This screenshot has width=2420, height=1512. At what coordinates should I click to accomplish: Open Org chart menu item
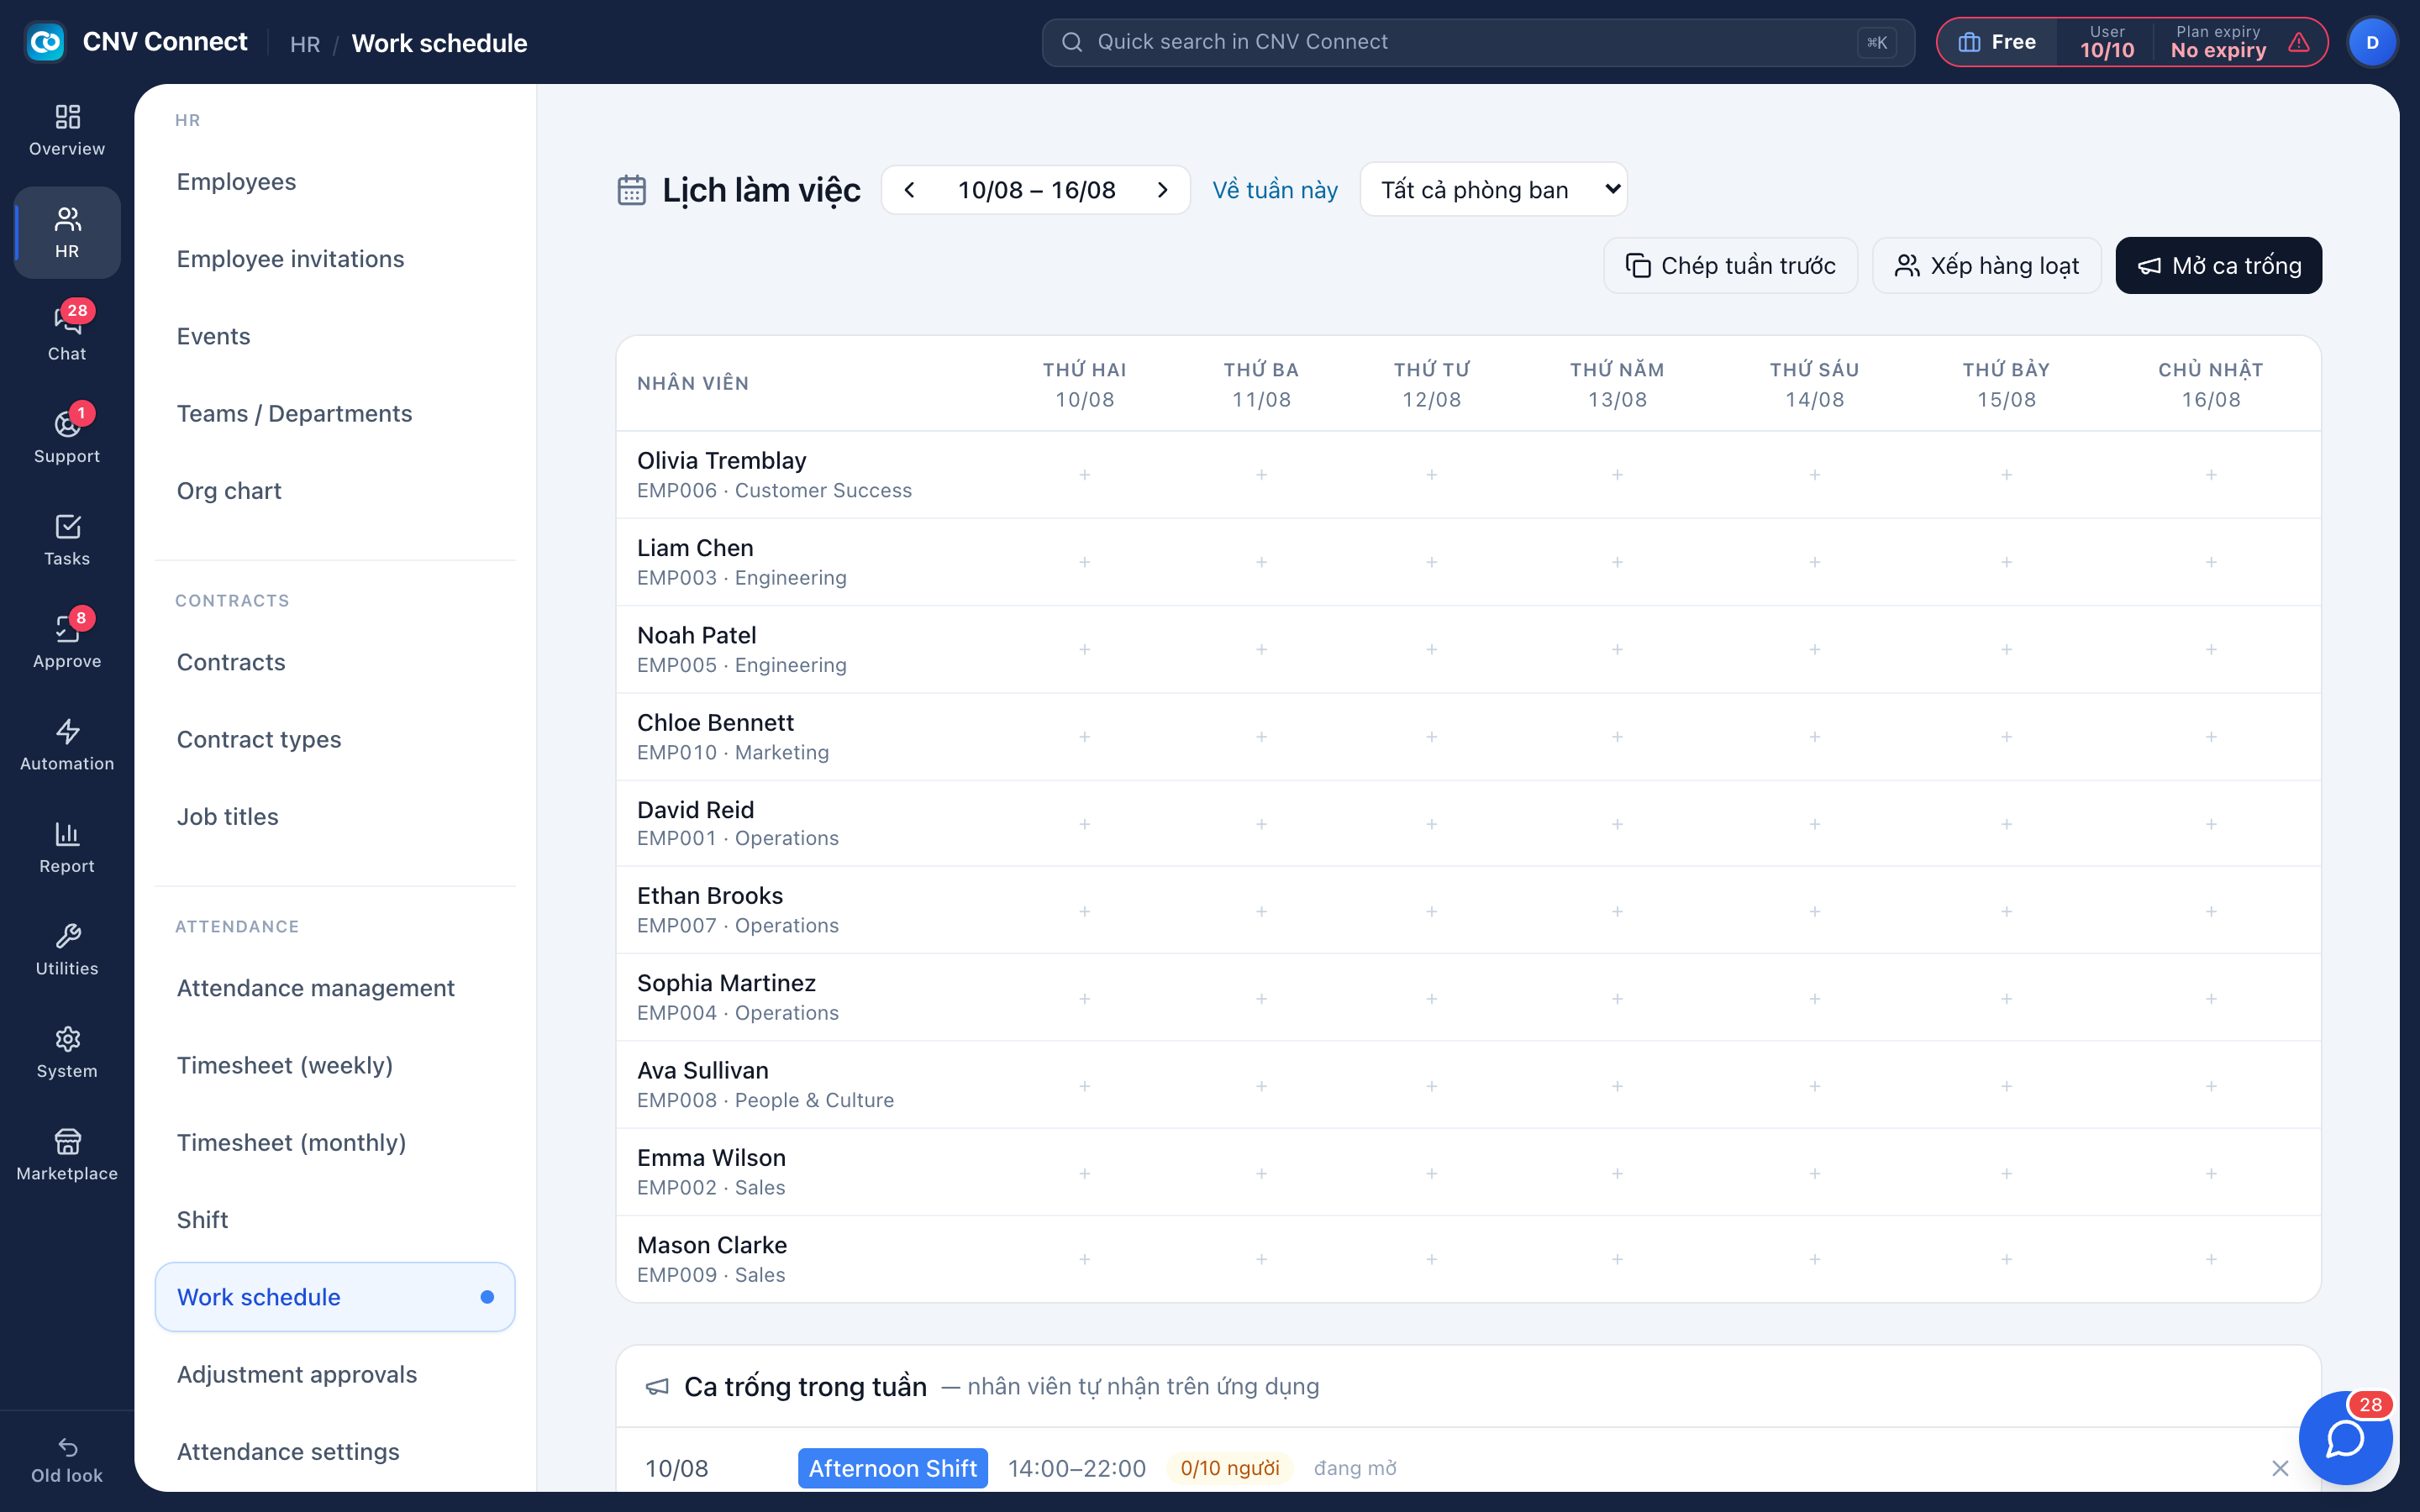click(335, 491)
